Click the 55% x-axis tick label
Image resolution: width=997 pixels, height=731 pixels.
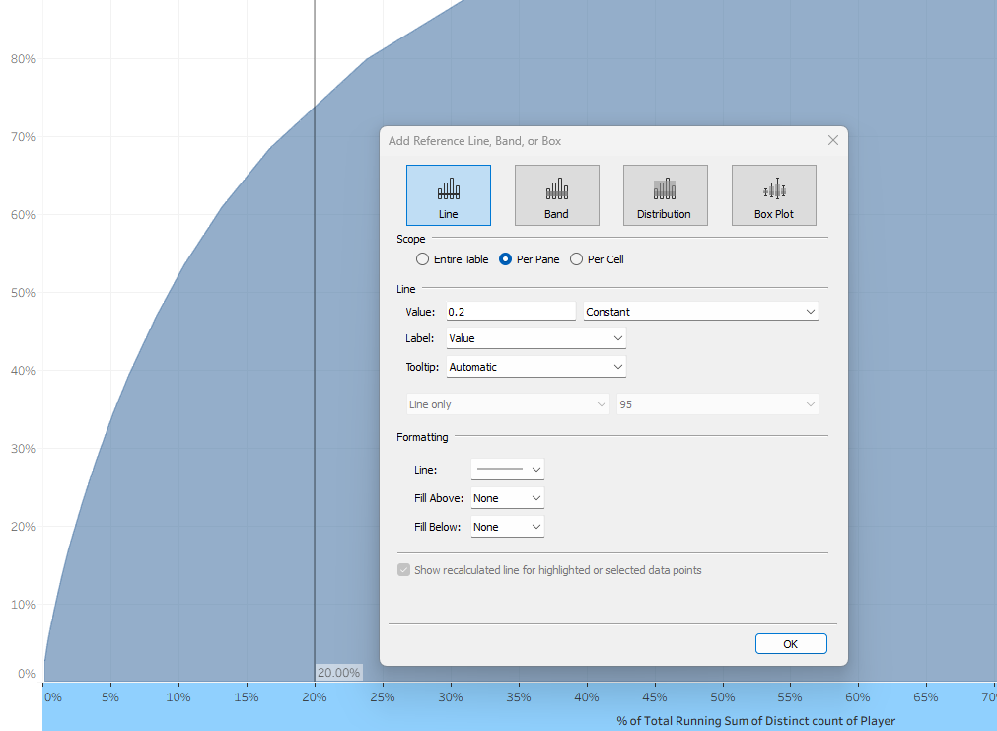790,697
